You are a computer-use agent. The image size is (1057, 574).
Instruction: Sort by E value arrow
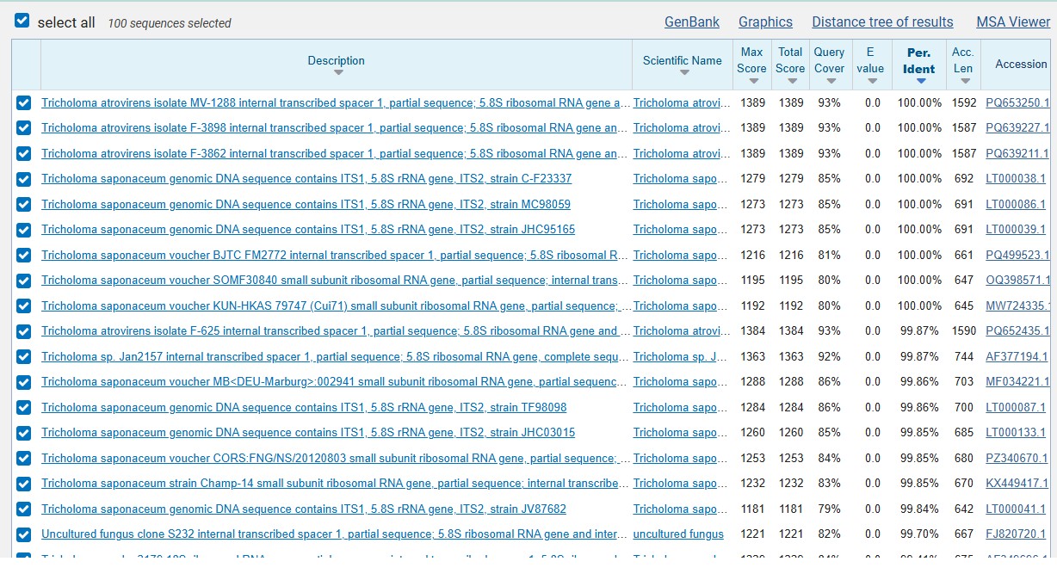[871, 81]
